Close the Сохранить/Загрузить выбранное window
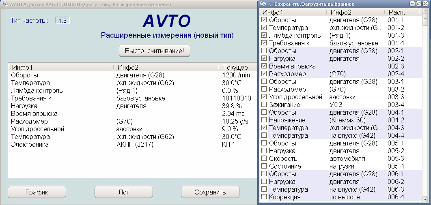 pos(426,4)
